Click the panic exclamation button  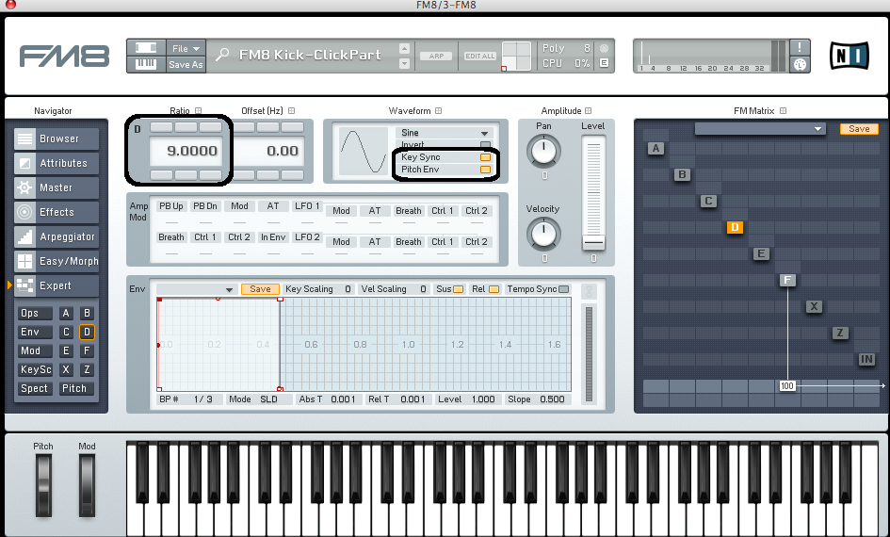point(800,48)
